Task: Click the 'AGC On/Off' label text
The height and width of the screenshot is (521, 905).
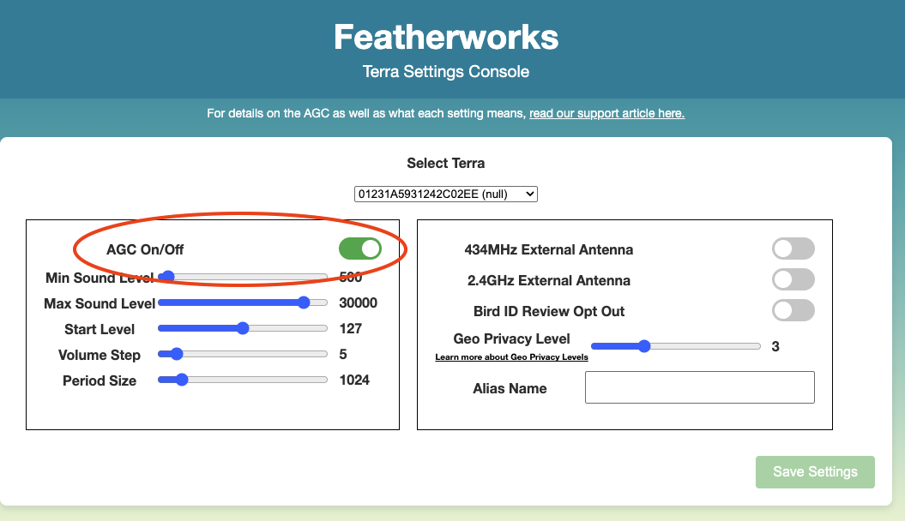Action: click(x=145, y=249)
